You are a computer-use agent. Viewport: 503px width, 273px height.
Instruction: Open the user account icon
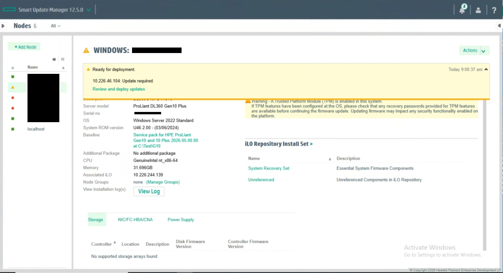pos(478,10)
